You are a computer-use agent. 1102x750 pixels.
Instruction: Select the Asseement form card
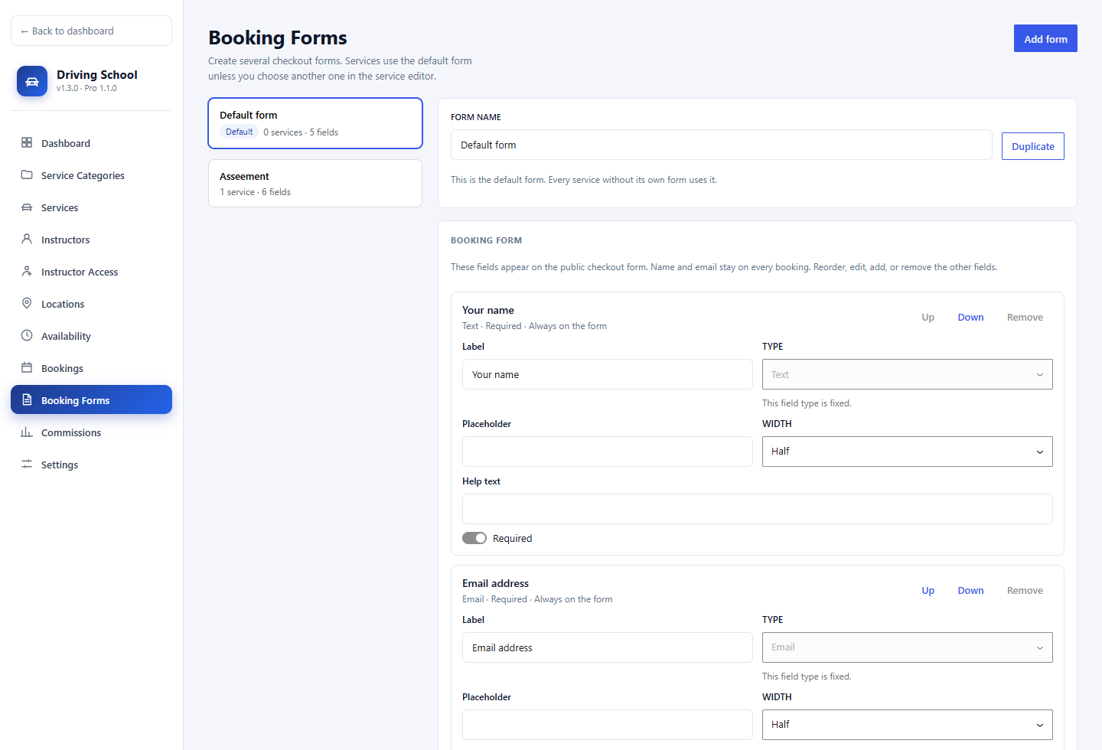tap(315, 184)
